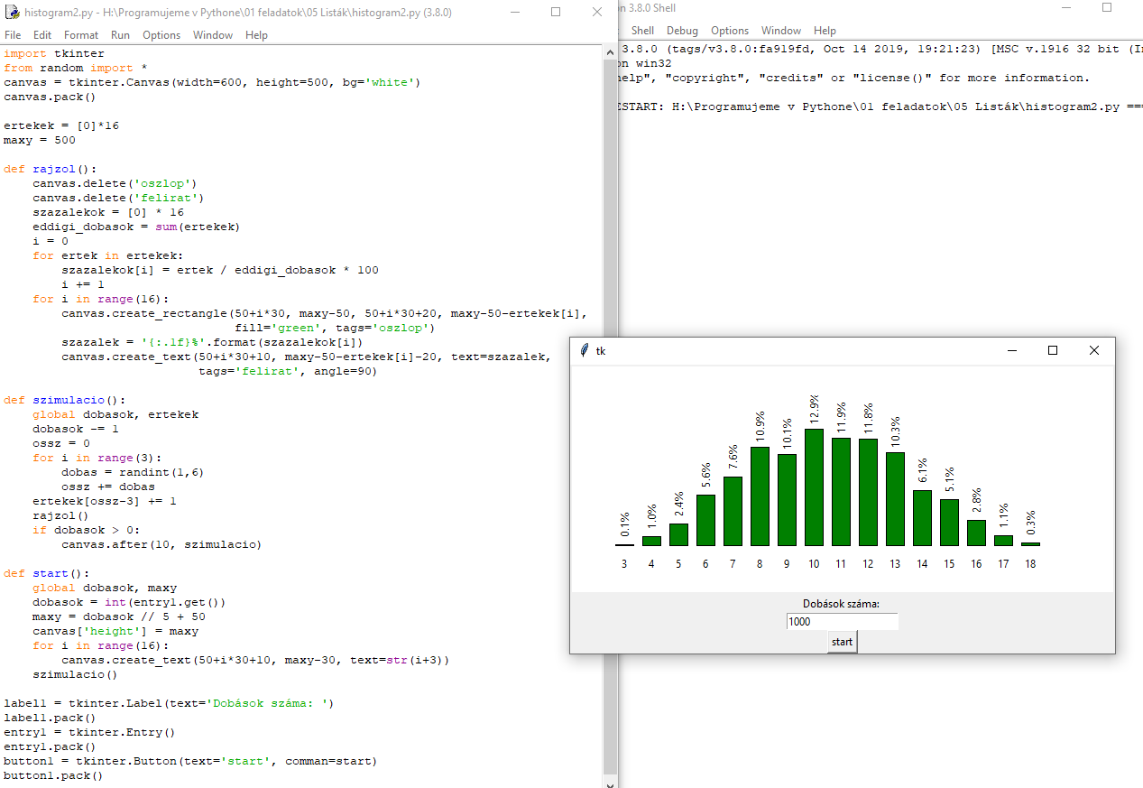Click the axis label 18 under histogram
This screenshot has width=1143, height=788.
coord(1030,564)
